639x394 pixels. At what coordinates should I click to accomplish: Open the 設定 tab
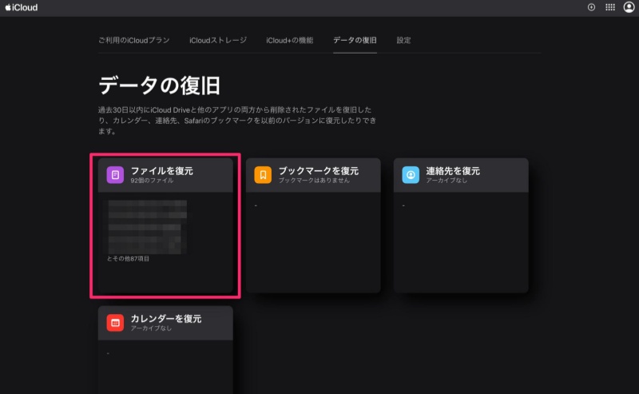tap(403, 40)
